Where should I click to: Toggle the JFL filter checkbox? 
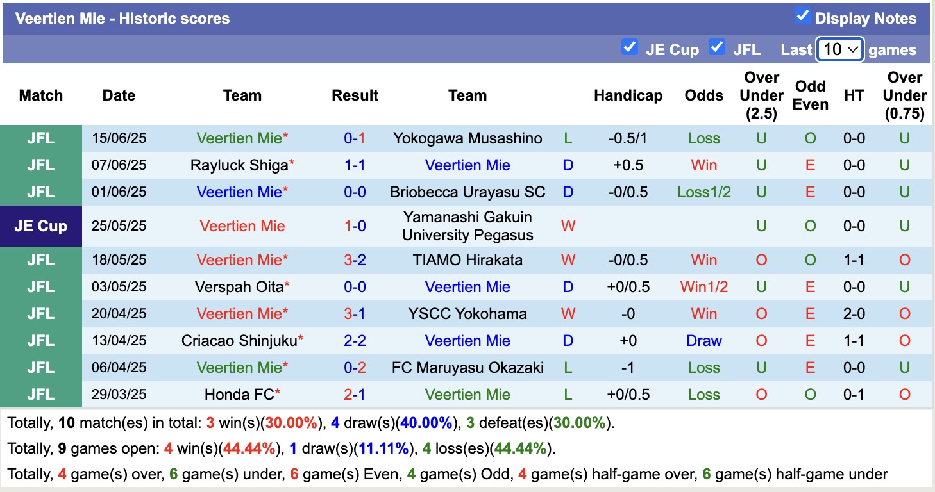717,47
